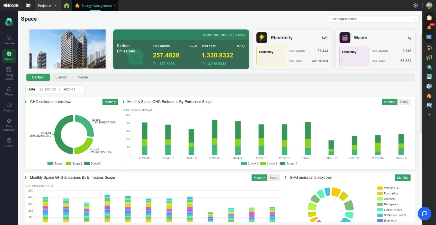Select Yearly for bottom emissions scope chart
436x225 pixels.
tap(274, 178)
